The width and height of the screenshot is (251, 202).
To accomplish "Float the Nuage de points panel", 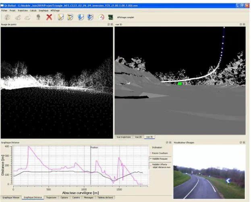I will coord(109,24).
